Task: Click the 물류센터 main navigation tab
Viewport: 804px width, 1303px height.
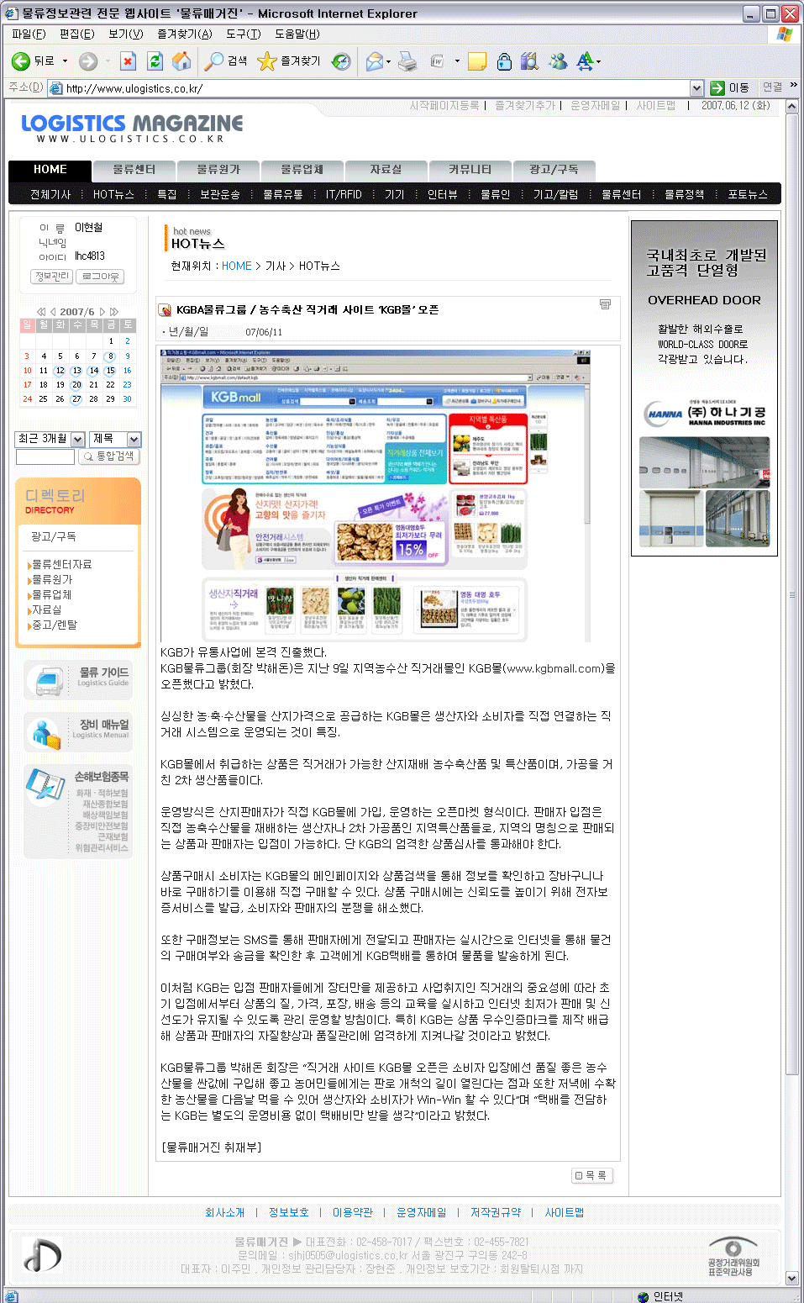Action: pyautogui.click(x=134, y=169)
